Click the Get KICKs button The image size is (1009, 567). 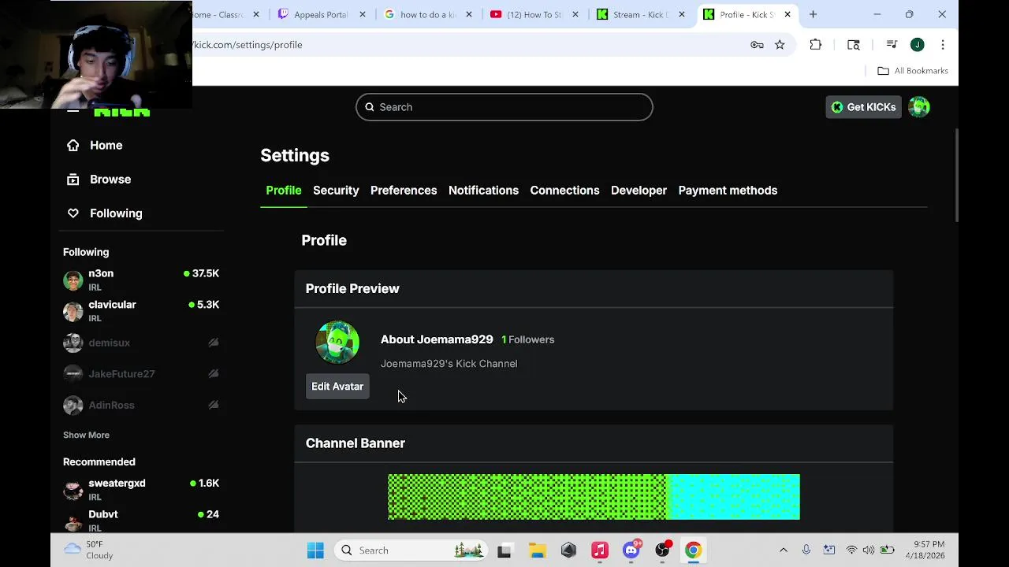863,107
